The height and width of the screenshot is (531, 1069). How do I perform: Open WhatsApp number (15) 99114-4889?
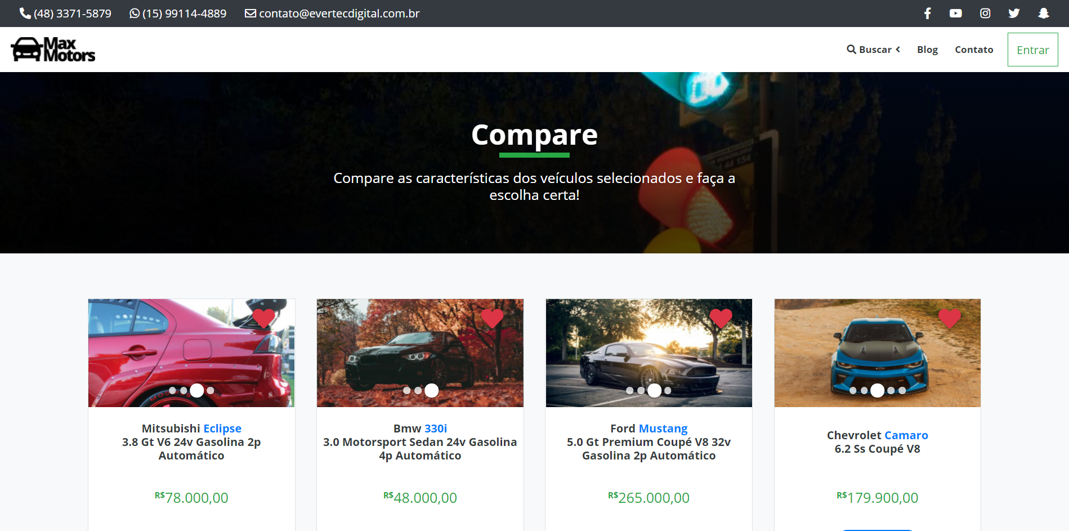[184, 14]
